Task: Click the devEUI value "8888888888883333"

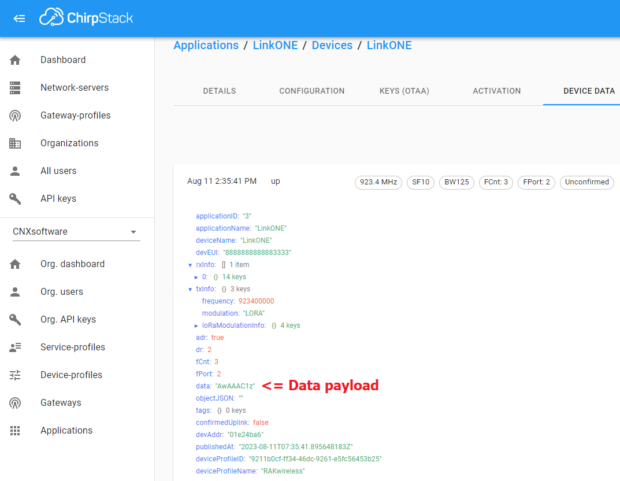Action: (x=257, y=253)
